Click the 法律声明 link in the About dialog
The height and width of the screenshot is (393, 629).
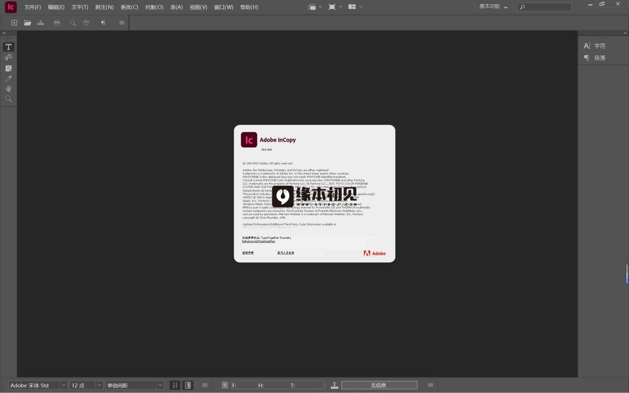point(248,253)
